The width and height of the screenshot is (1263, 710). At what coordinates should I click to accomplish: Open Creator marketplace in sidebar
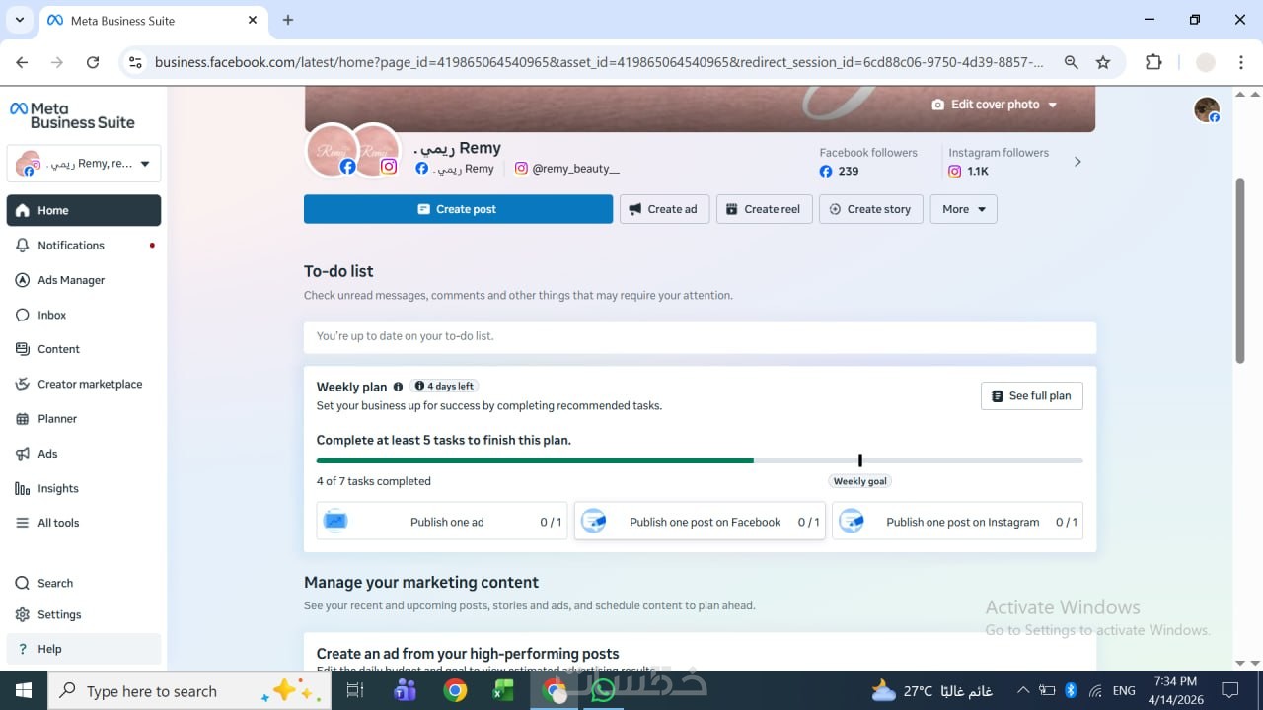point(84,384)
